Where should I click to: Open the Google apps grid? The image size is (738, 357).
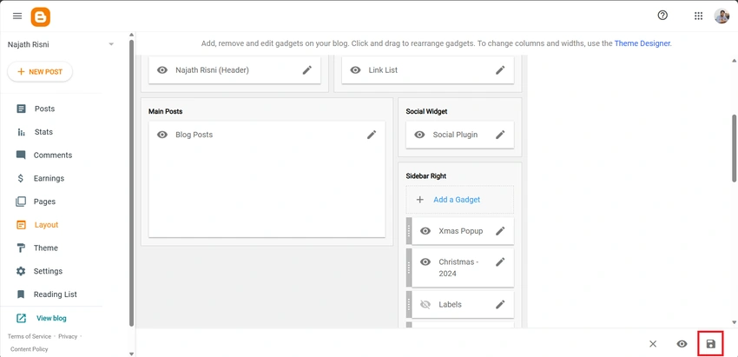click(x=698, y=16)
